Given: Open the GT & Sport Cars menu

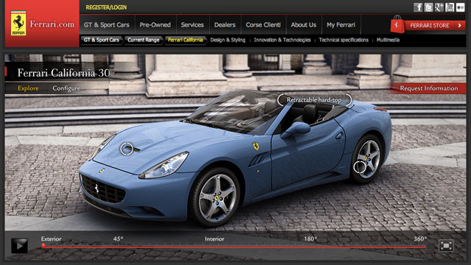Looking at the screenshot, I should pyautogui.click(x=107, y=25).
